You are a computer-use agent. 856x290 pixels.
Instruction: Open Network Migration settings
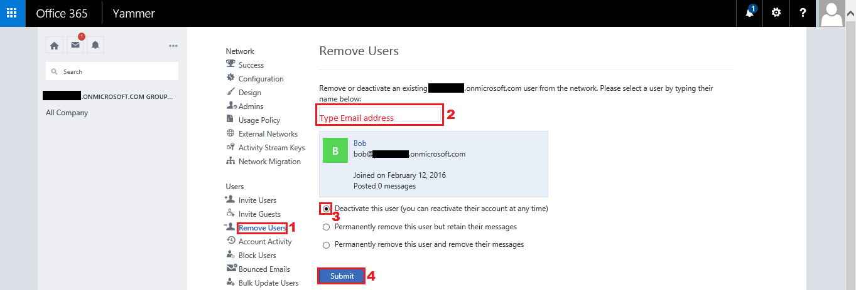tap(269, 162)
